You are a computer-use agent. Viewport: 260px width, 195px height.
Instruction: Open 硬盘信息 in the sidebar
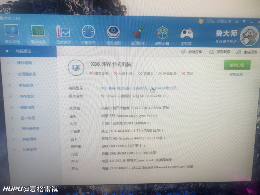click(27, 107)
